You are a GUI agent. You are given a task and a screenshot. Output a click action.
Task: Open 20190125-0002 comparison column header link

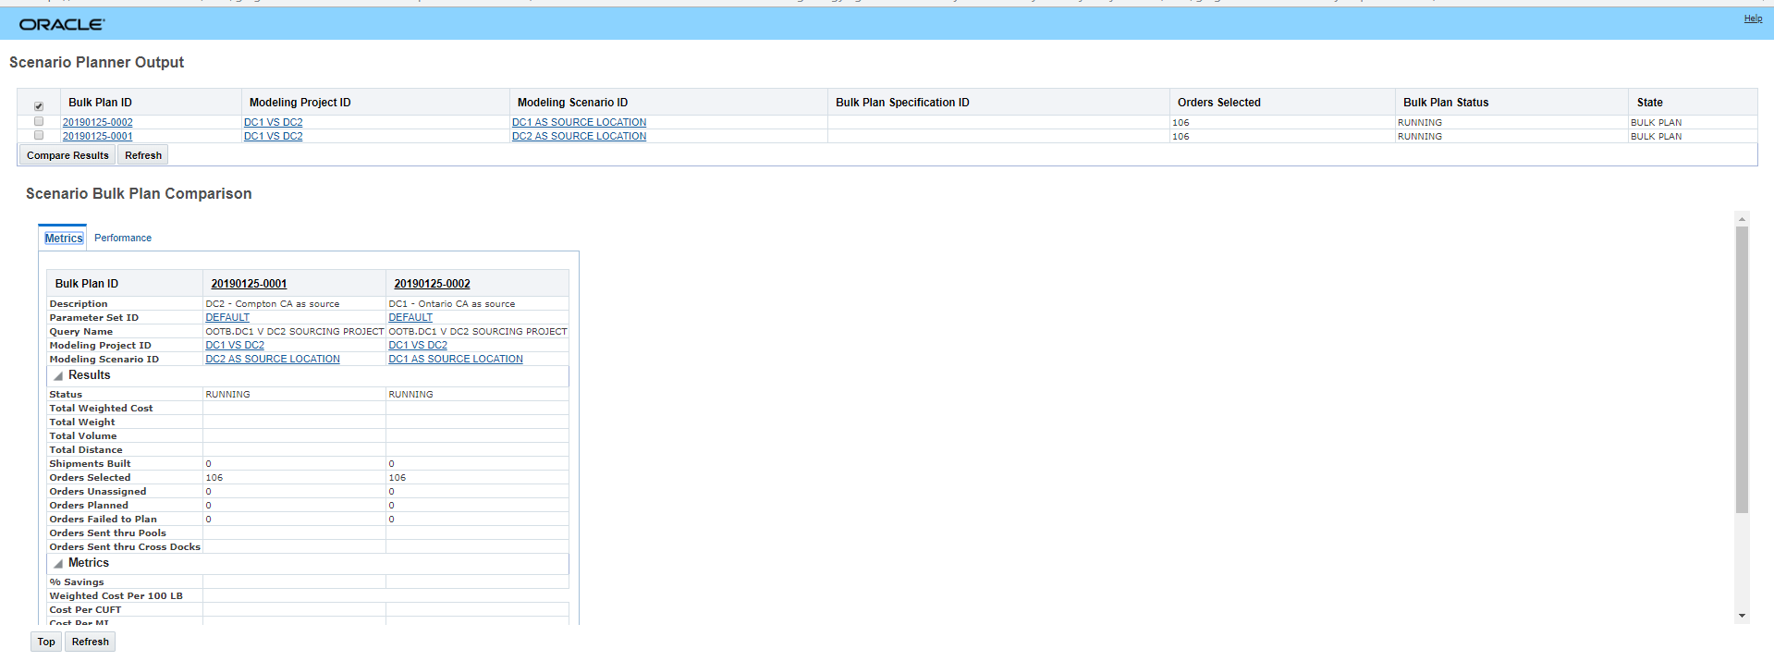[432, 284]
